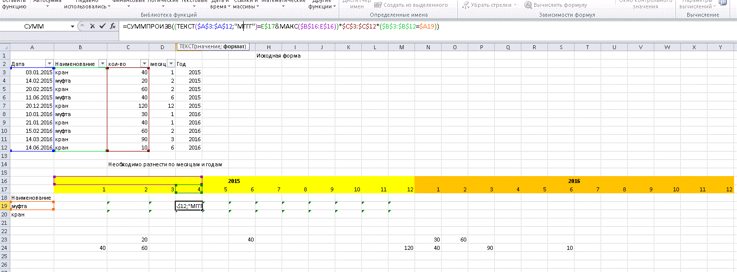Select column A header
The width and height of the screenshot is (737, 272).
tap(32, 47)
